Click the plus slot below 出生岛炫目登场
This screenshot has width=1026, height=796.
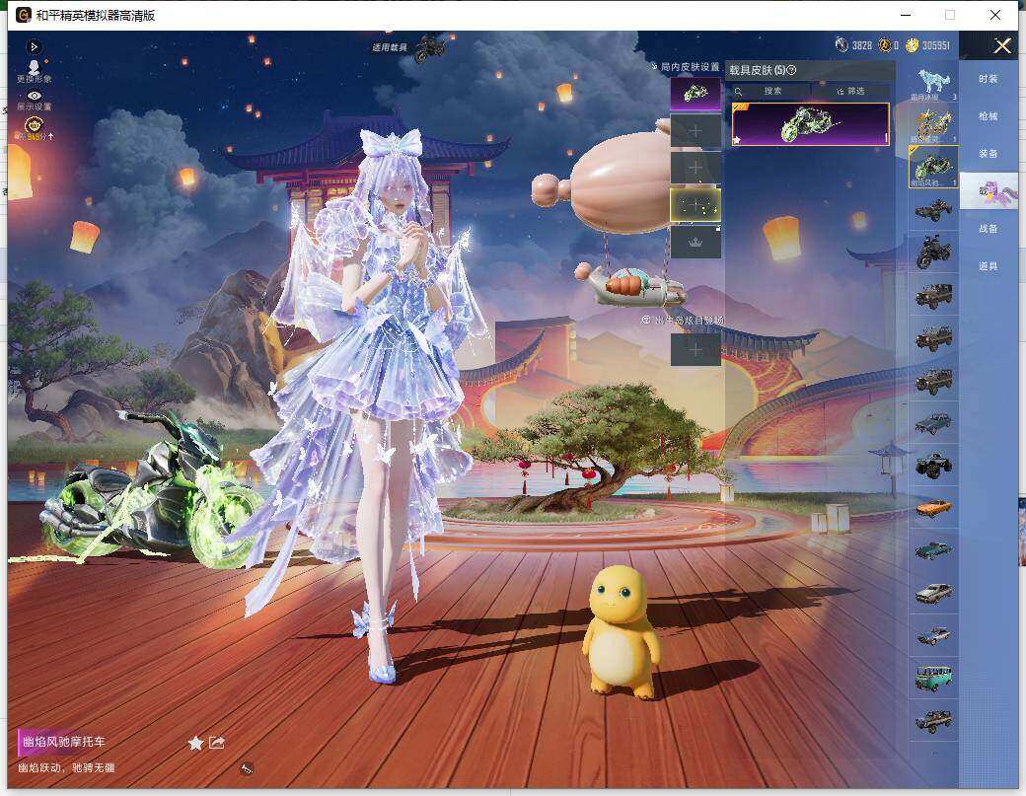696,349
